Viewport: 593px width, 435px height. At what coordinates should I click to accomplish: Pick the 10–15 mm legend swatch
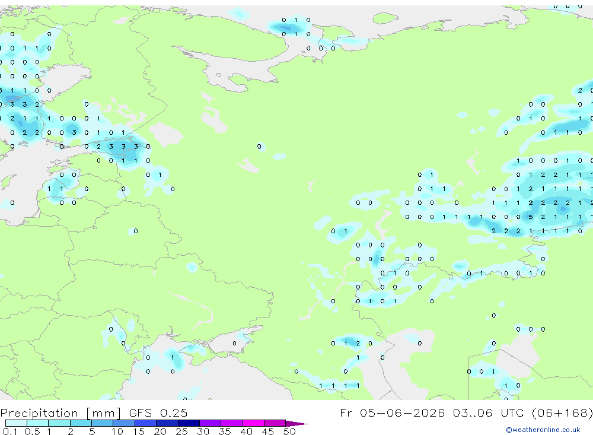coord(124,423)
